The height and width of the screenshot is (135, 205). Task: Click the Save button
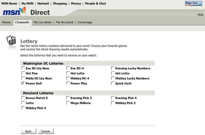28,131
